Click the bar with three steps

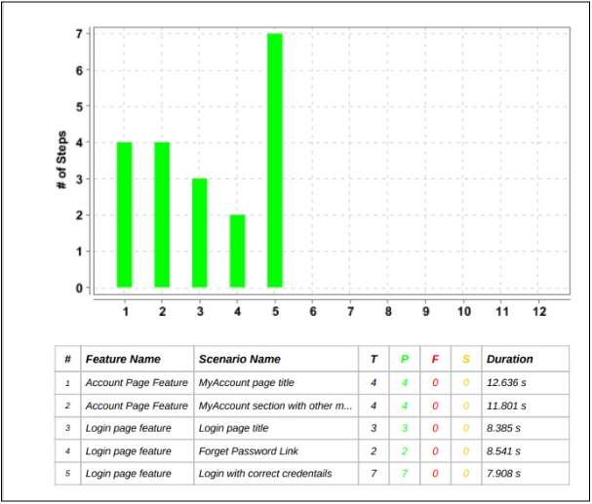pos(200,233)
